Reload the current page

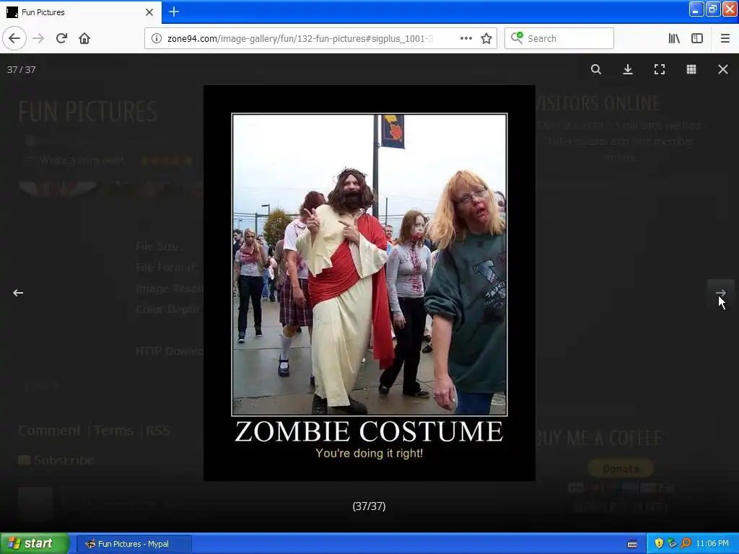click(61, 38)
